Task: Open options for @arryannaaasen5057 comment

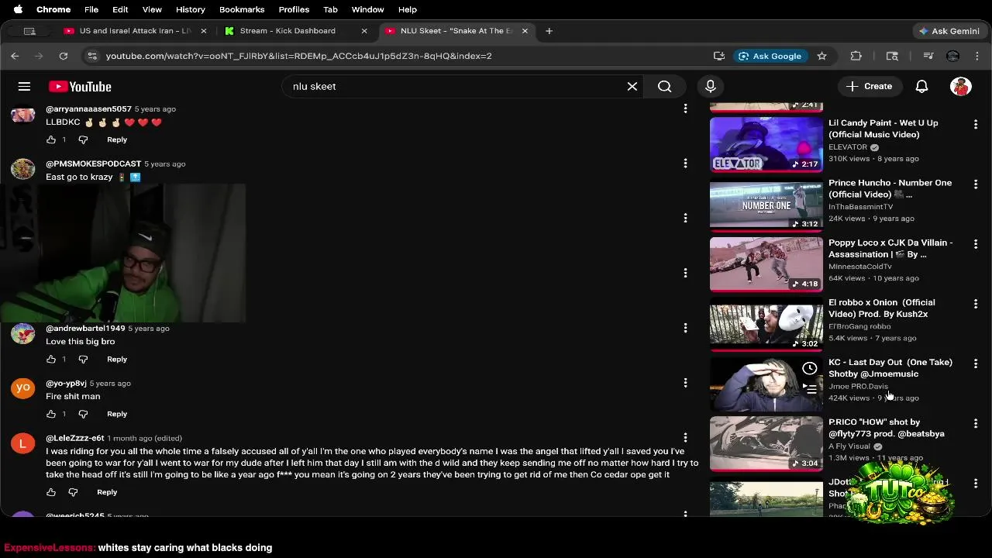Action: 685,108
